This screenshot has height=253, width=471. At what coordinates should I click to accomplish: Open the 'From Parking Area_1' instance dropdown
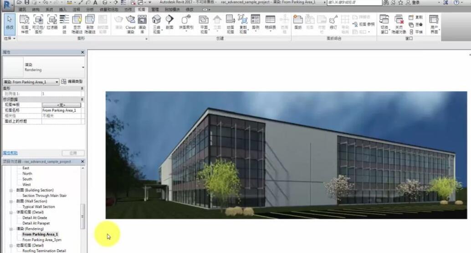pyautogui.click(x=31, y=82)
